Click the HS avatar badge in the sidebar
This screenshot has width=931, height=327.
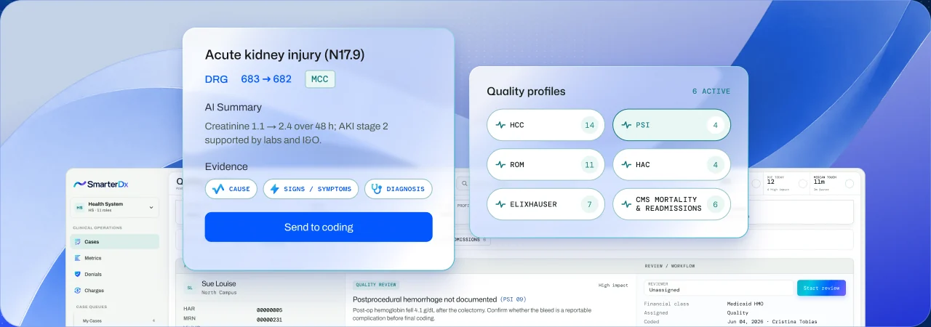(x=79, y=207)
